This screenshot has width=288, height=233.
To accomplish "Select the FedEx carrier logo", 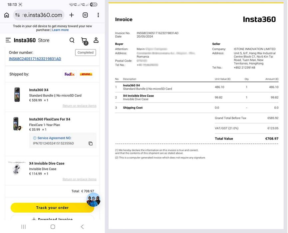I will [x=70, y=74].
